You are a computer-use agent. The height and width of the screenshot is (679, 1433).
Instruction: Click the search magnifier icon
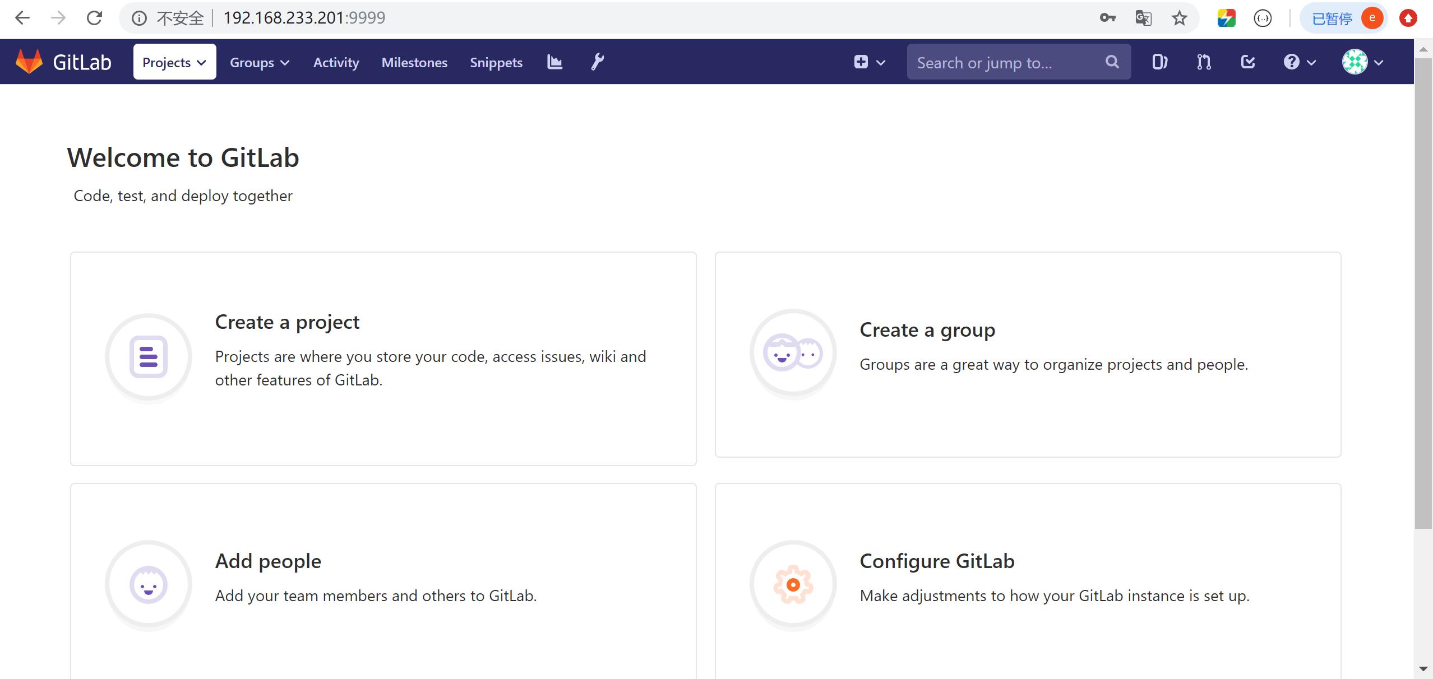[1112, 62]
